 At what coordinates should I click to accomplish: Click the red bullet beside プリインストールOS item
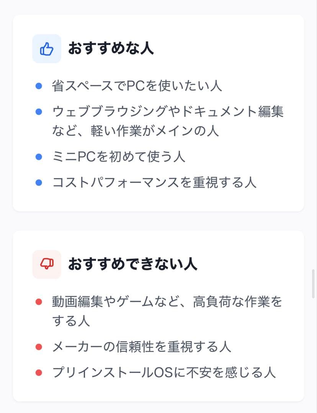38,372
